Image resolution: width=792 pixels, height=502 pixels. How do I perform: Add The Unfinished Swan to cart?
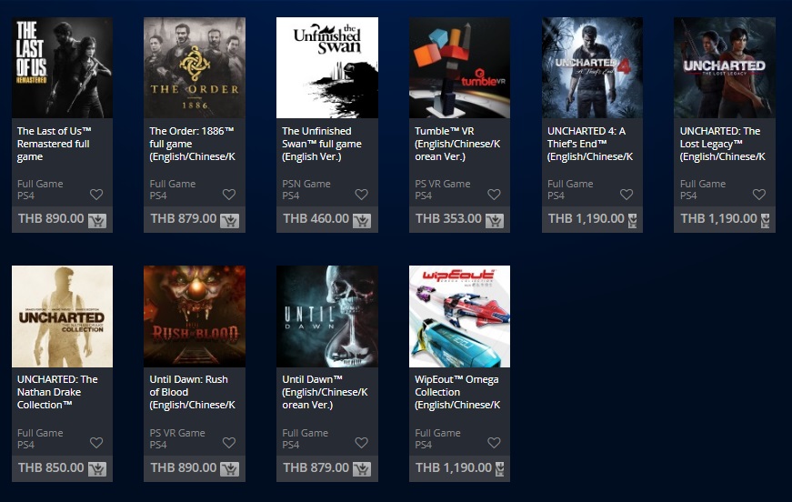point(362,221)
